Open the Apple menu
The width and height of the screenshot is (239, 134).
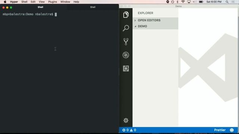[5, 2]
